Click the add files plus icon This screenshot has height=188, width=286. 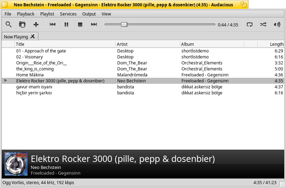point(36,24)
